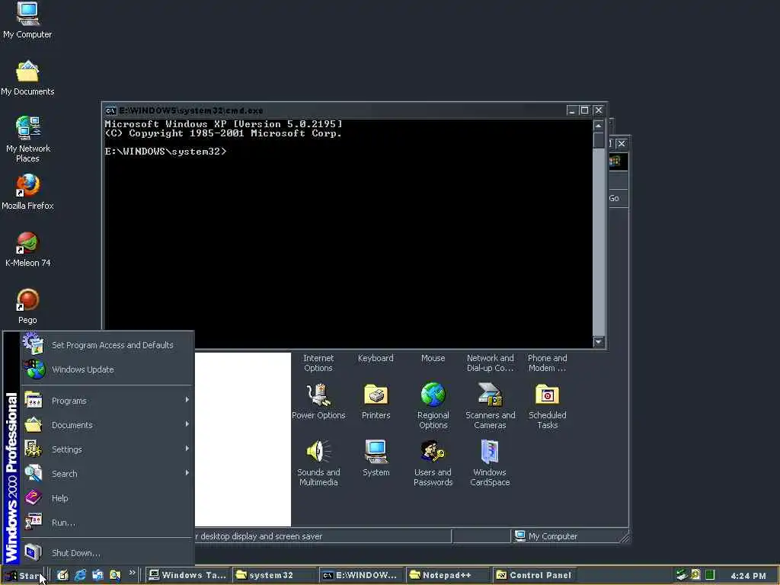Click Go button in Control Panel window
780x585 pixels.
[x=615, y=198]
